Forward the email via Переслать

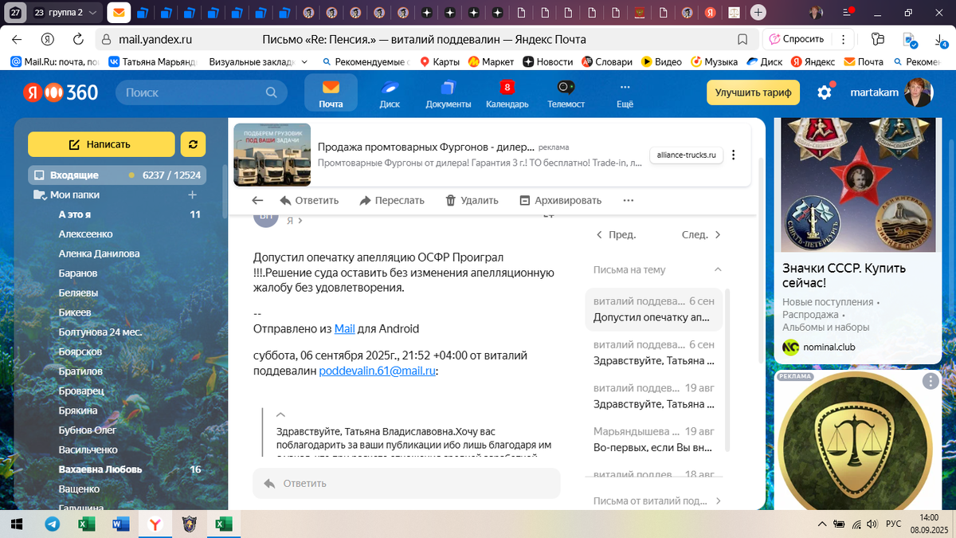pyautogui.click(x=392, y=200)
